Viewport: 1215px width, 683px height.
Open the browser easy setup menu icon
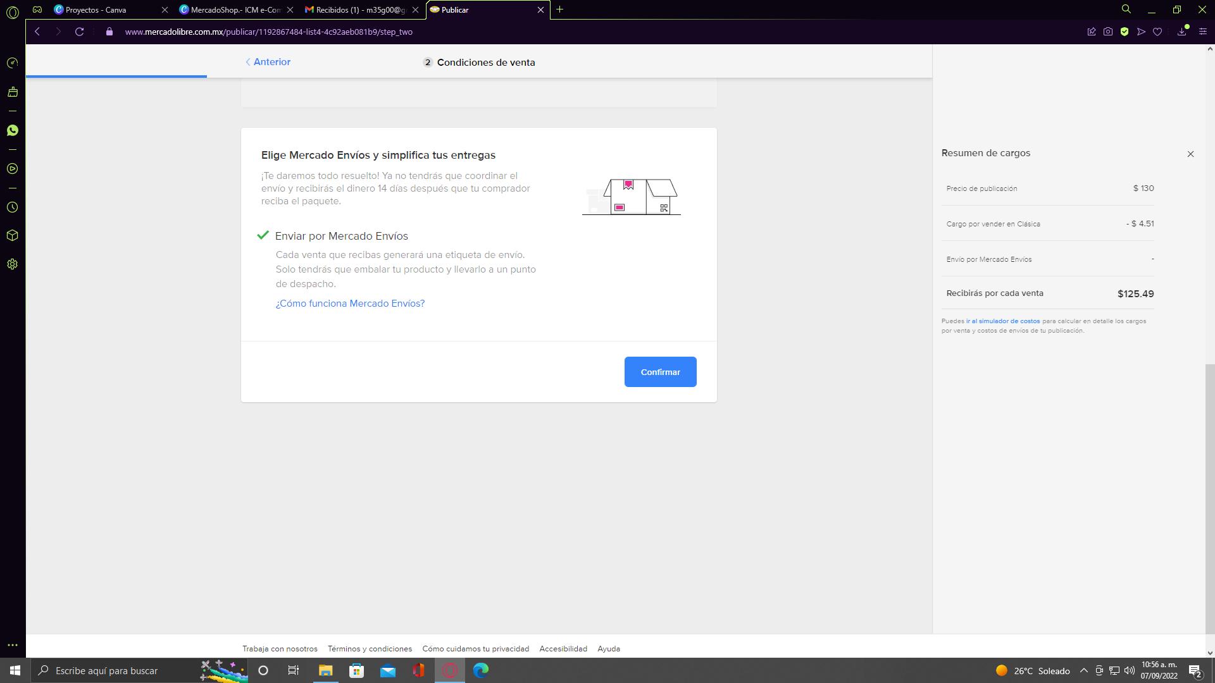(1202, 32)
